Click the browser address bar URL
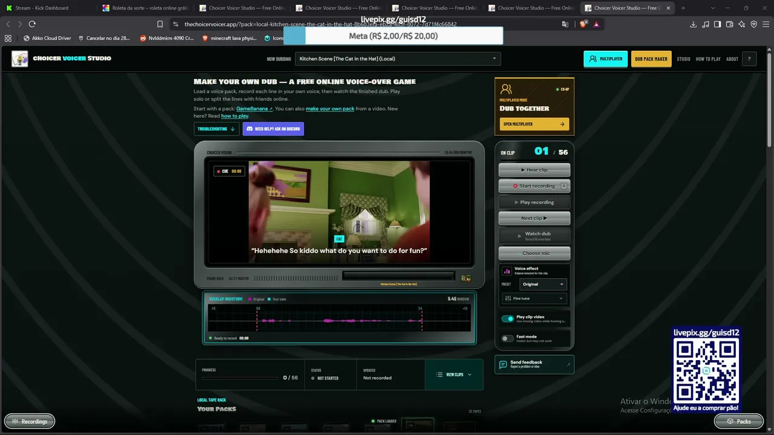This screenshot has height=435, width=774. pyautogui.click(x=320, y=24)
